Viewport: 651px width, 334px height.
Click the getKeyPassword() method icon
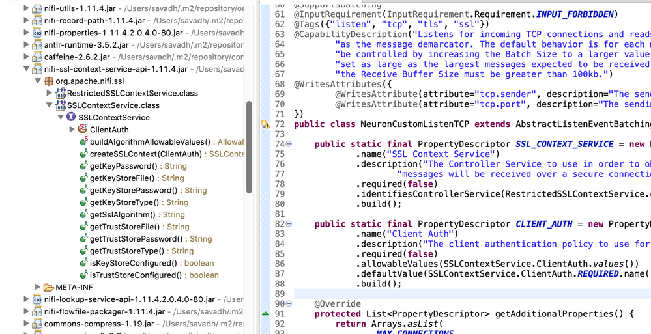point(83,165)
